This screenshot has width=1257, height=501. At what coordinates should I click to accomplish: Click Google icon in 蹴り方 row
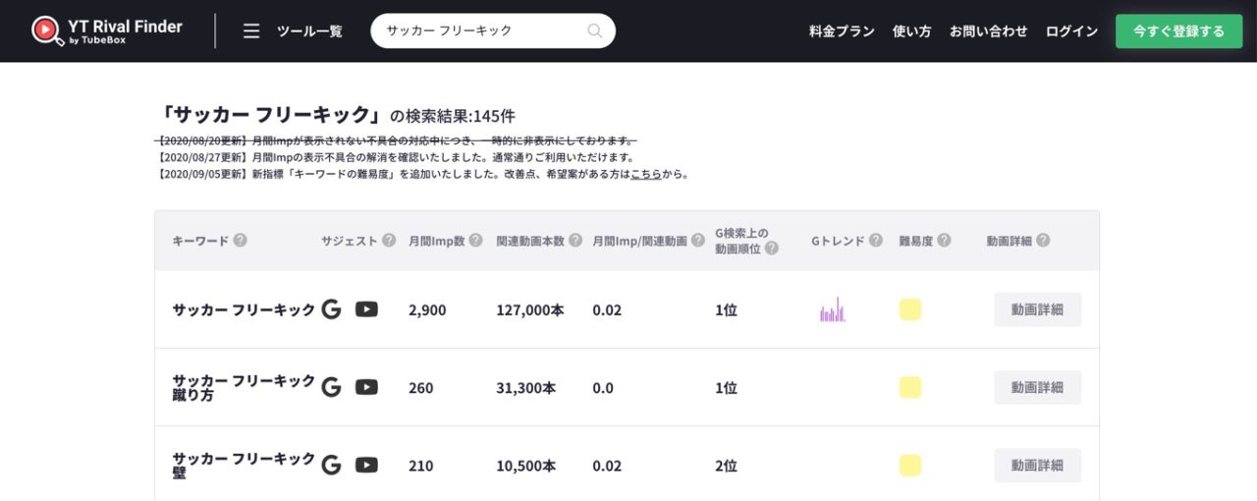click(x=332, y=387)
